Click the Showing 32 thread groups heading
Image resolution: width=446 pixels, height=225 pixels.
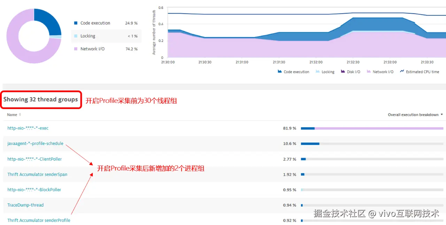[41, 99]
